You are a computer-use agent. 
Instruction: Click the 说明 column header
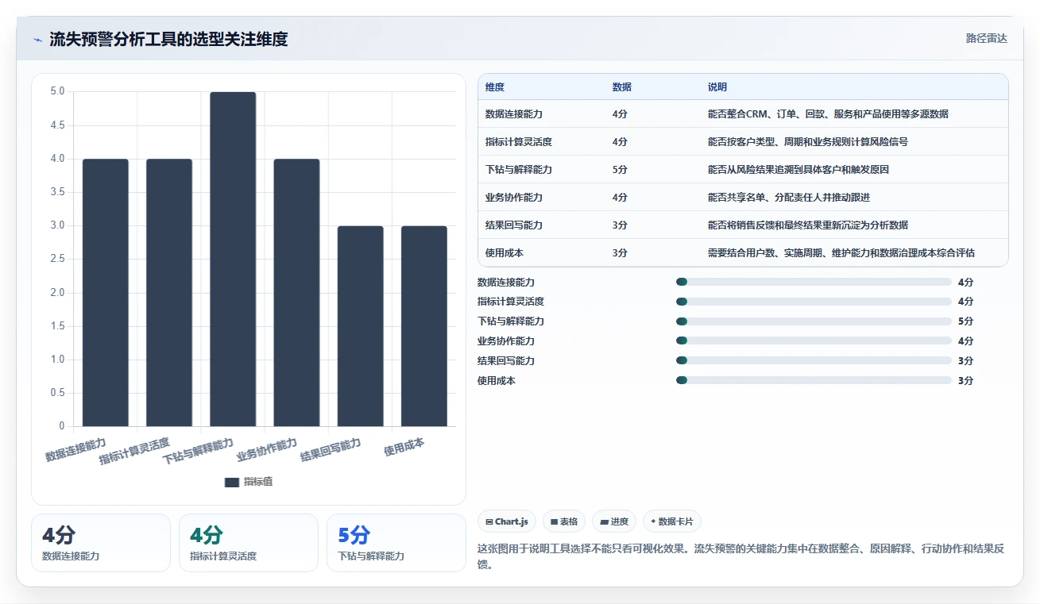717,87
